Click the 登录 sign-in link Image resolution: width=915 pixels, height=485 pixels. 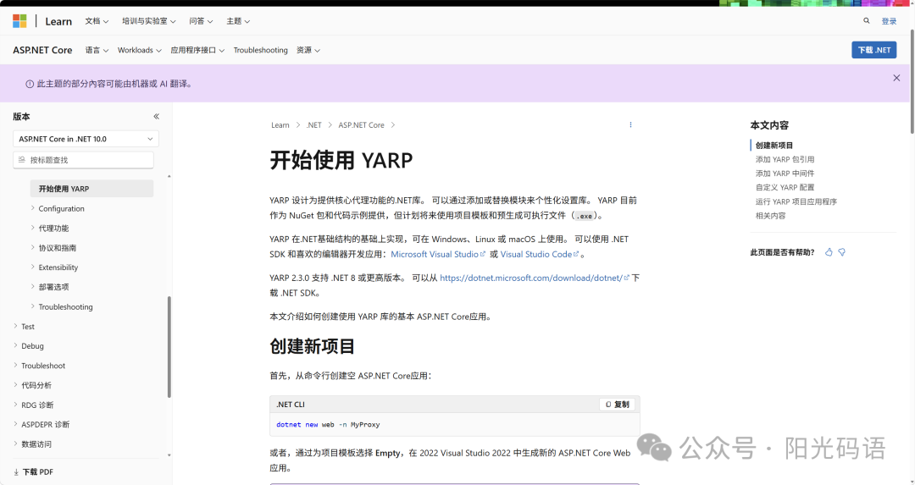click(889, 21)
